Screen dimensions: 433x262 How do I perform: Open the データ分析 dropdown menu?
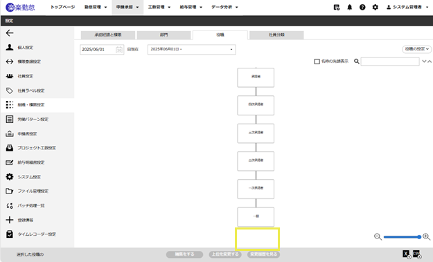pyautogui.click(x=224, y=7)
